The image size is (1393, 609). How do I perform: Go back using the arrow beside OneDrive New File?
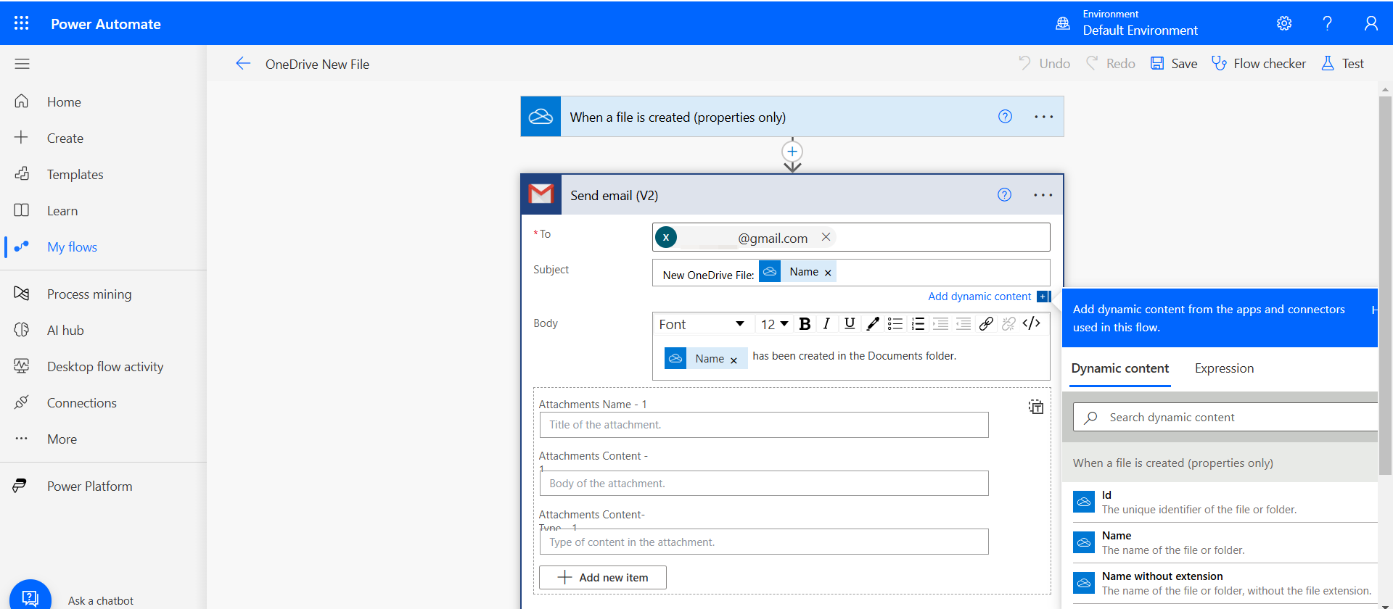(243, 64)
